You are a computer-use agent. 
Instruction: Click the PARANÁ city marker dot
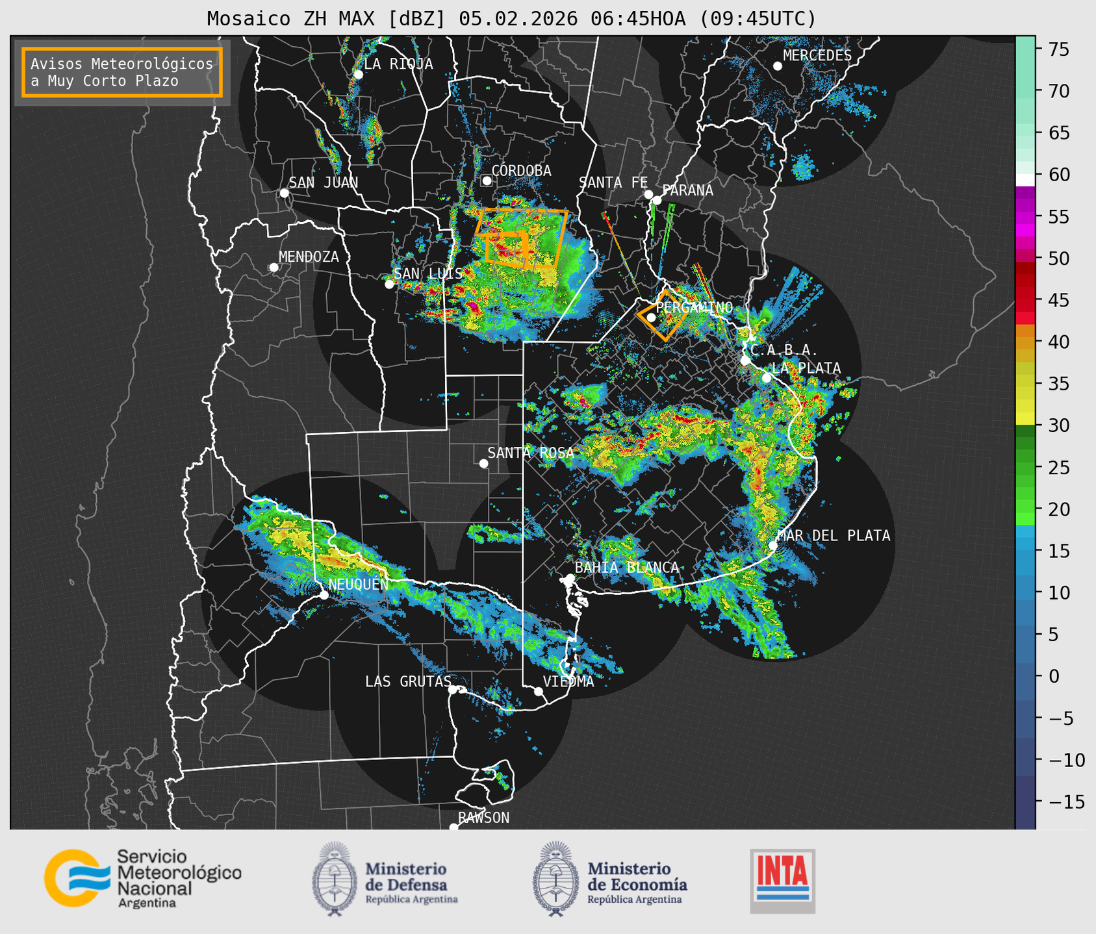pyautogui.click(x=657, y=200)
